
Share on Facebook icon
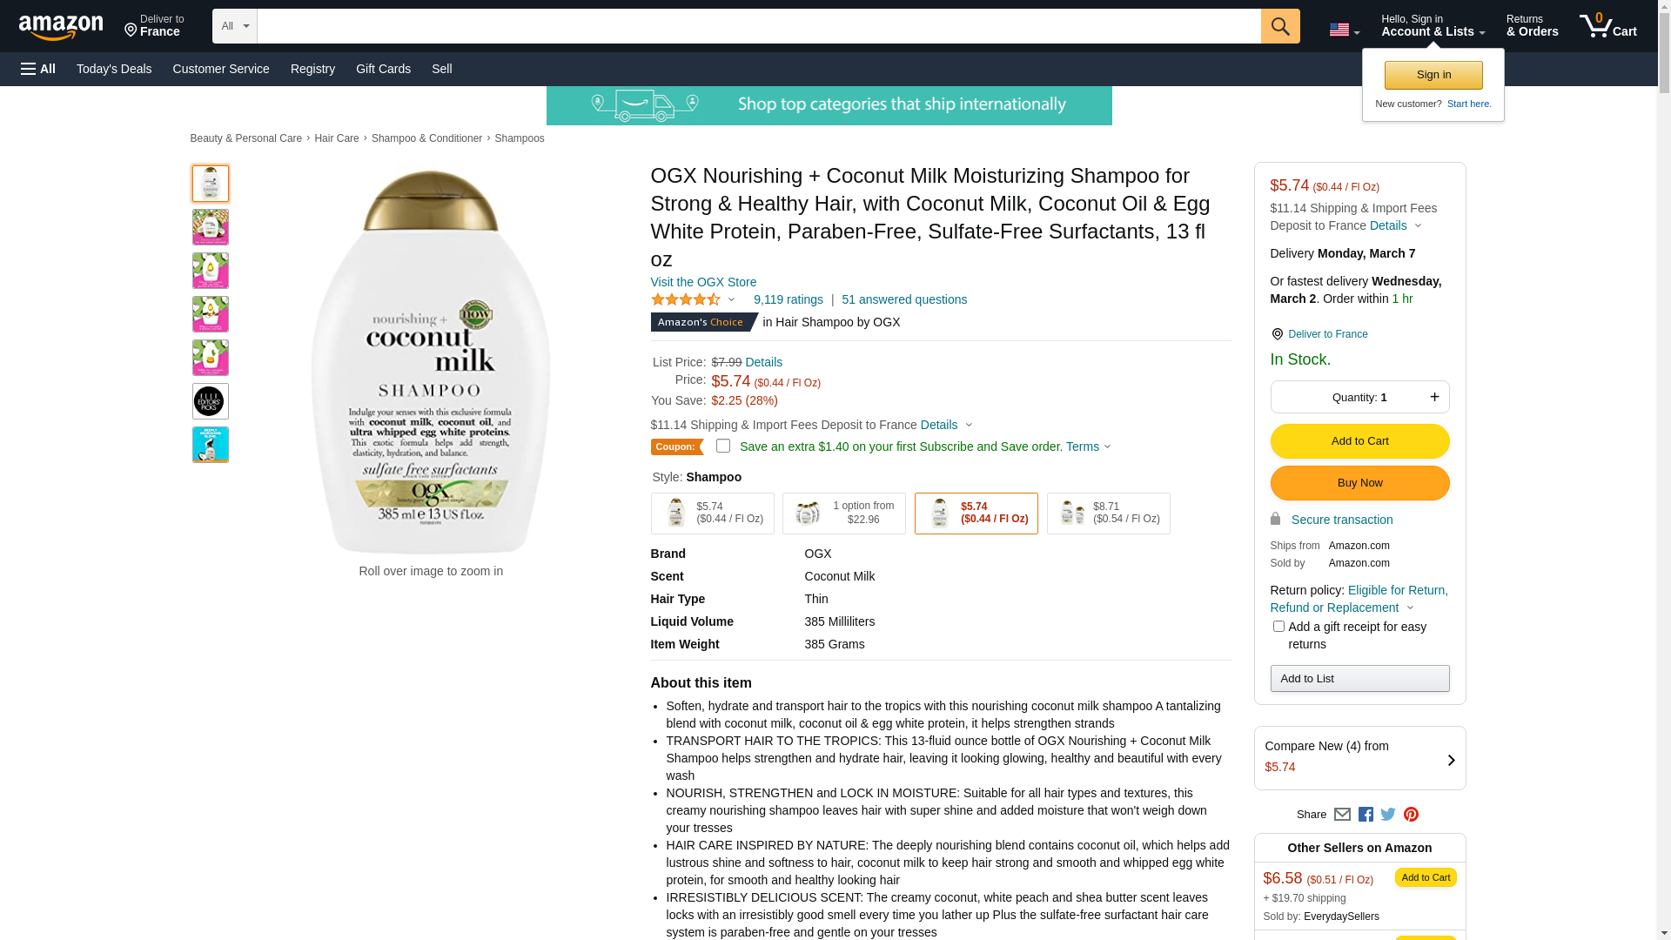(1366, 815)
